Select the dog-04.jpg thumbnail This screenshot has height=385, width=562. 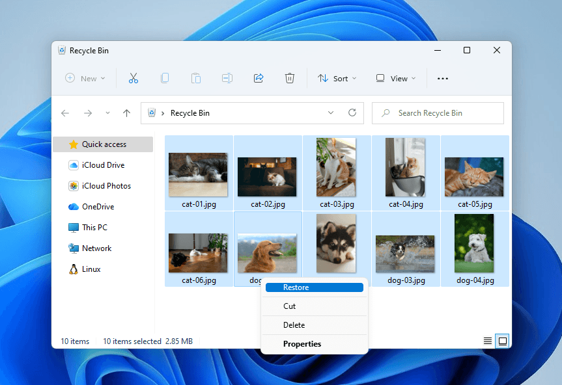click(x=474, y=243)
